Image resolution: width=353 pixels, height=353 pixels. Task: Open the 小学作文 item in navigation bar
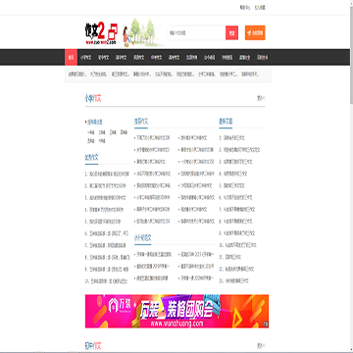click(x=84, y=57)
